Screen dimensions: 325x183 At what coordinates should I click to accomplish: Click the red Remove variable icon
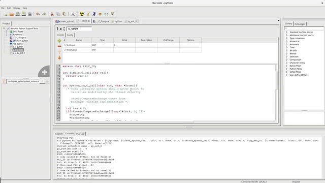point(59,46)
